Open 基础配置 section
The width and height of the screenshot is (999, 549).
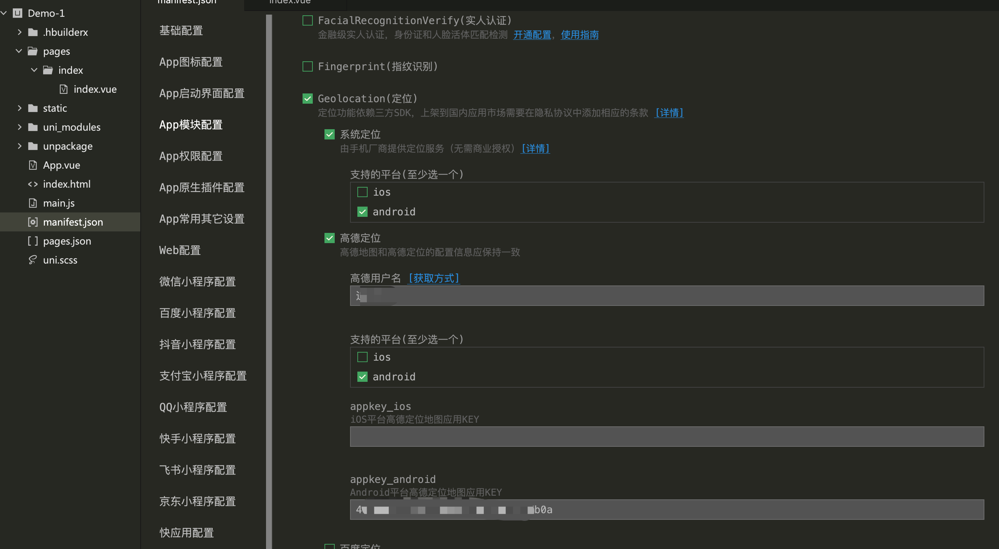point(181,31)
